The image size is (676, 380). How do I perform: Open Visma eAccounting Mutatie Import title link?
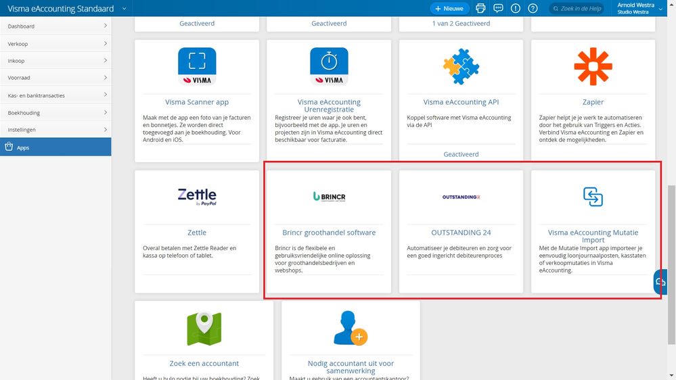point(593,236)
